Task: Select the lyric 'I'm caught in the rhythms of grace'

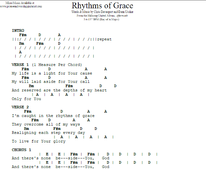Action: pyautogui.click(x=53, y=116)
